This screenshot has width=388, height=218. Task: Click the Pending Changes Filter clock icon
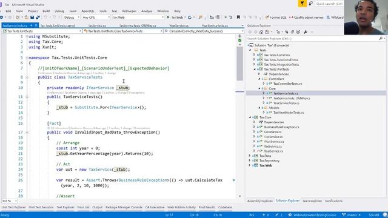coord(278,32)
